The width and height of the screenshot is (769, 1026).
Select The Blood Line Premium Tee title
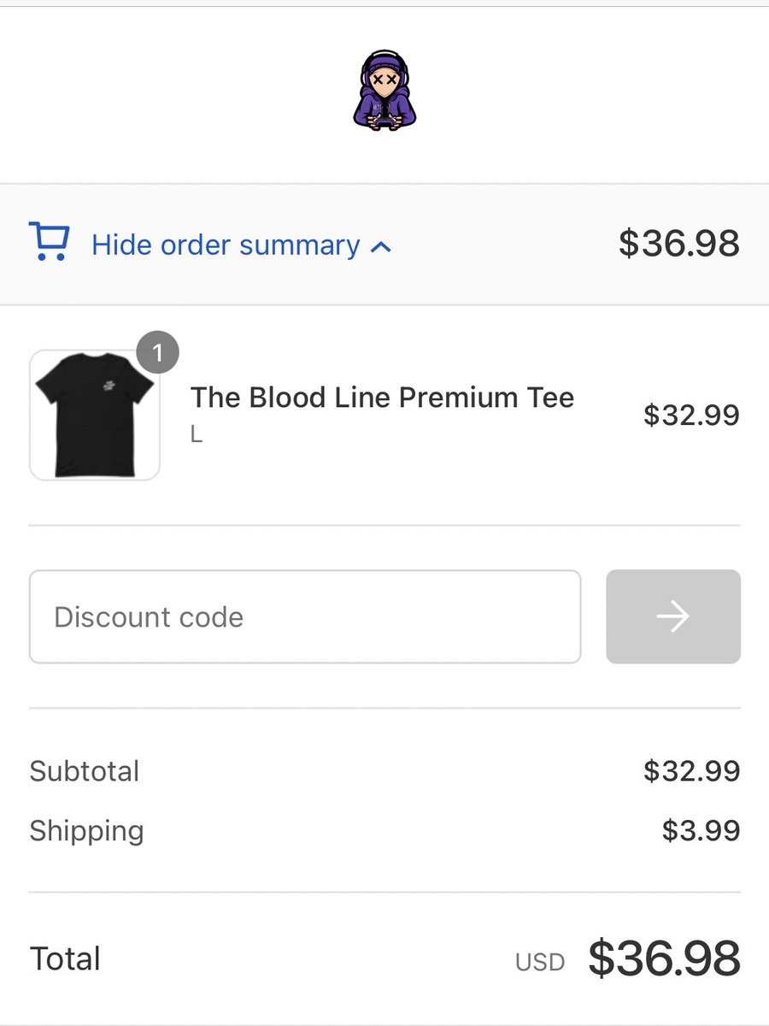coord(382,398)
